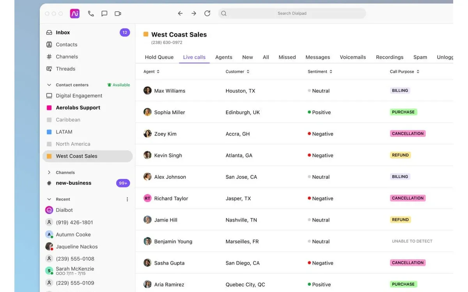Switch to the Live calls tab
The image size is (468, 292).
[194, 57]
